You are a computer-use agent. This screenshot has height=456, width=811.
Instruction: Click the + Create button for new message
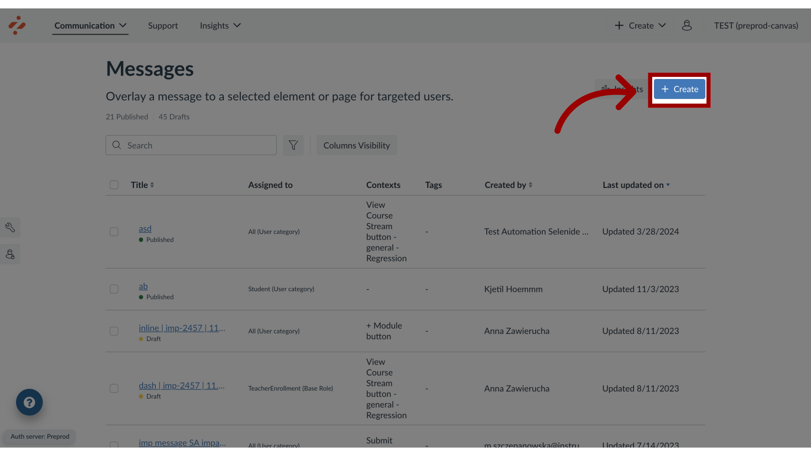680,89
